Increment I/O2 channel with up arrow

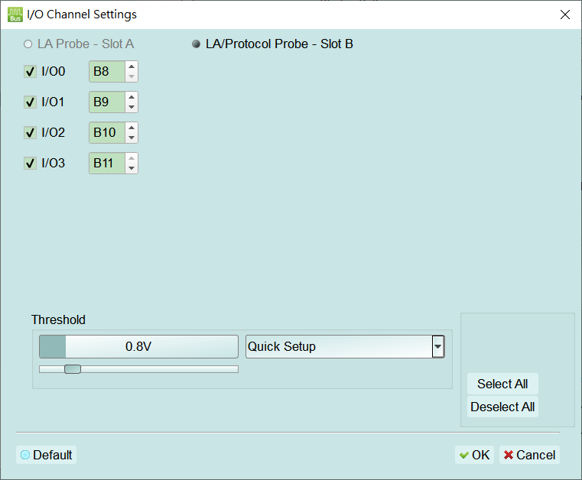(132, 128)
